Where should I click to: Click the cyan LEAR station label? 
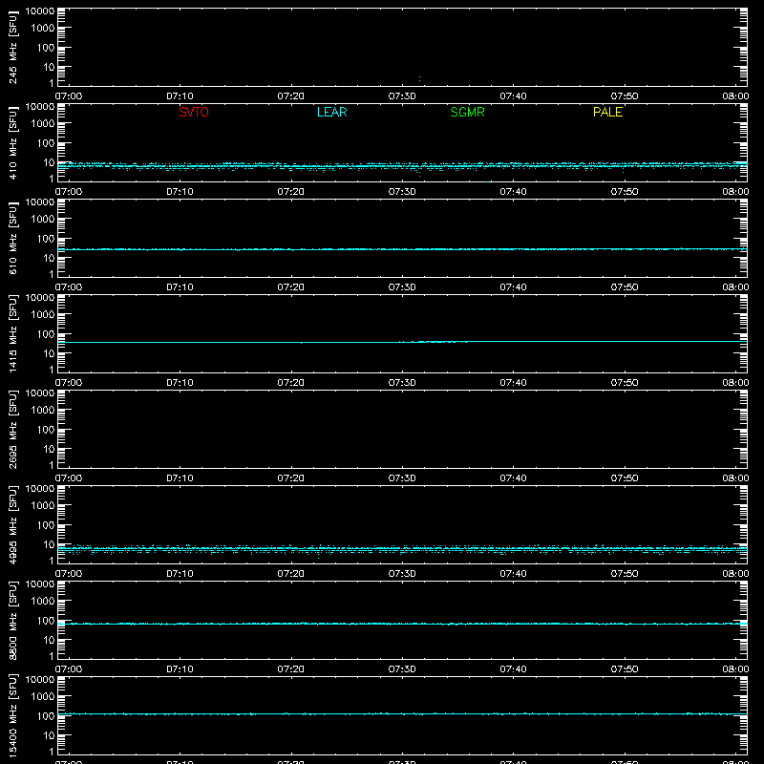tap(331, 112)
